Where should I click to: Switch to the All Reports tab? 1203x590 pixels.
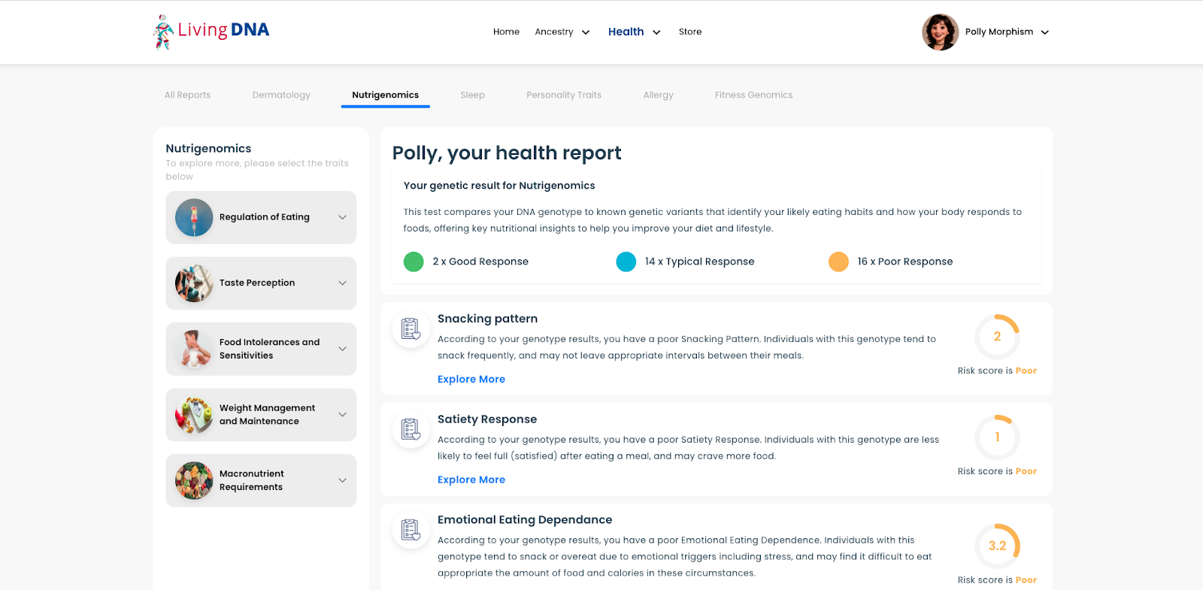click(x=187, y=95)
